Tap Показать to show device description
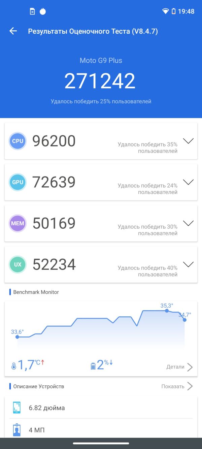 [x=177, y=386]
